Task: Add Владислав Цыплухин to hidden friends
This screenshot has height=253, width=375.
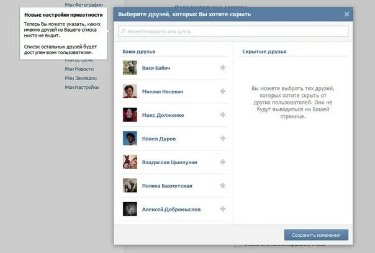Action: point(223,162)
